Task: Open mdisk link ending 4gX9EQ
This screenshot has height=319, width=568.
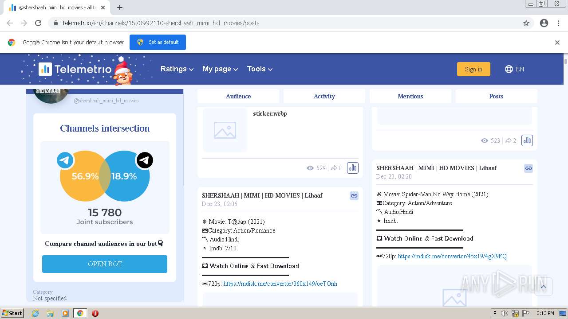Action: [452, 256]
